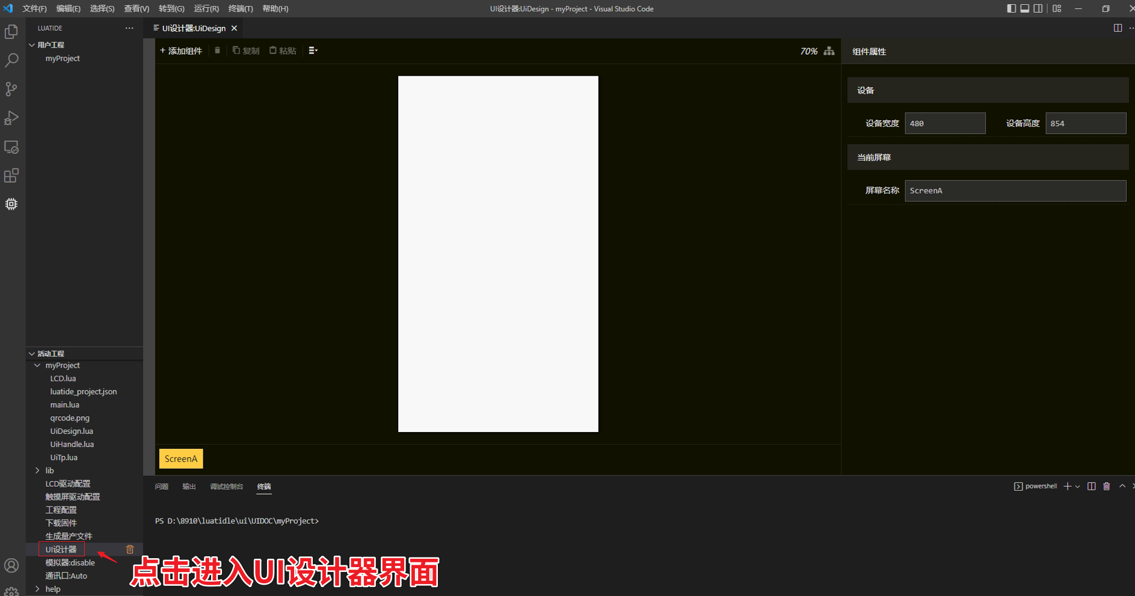The width and height of the screenshot is (1135, 596).
Task: Select the ScreenA screen tab button
Action: point(180,458)
